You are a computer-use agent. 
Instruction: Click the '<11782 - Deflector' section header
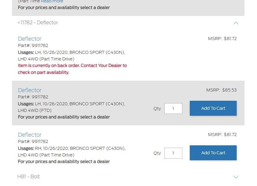[38, 23]
